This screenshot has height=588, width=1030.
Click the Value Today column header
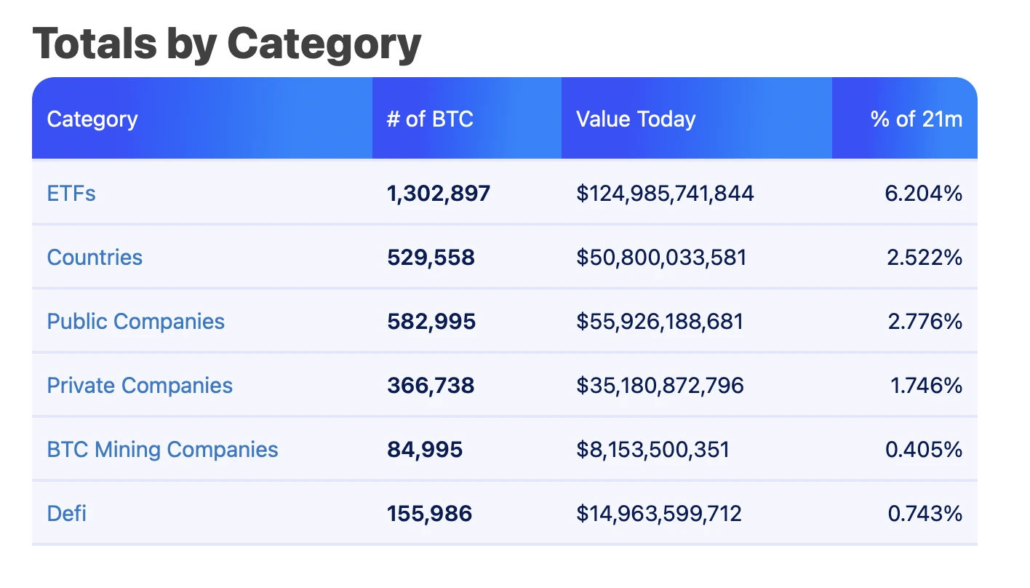[636, 119]
